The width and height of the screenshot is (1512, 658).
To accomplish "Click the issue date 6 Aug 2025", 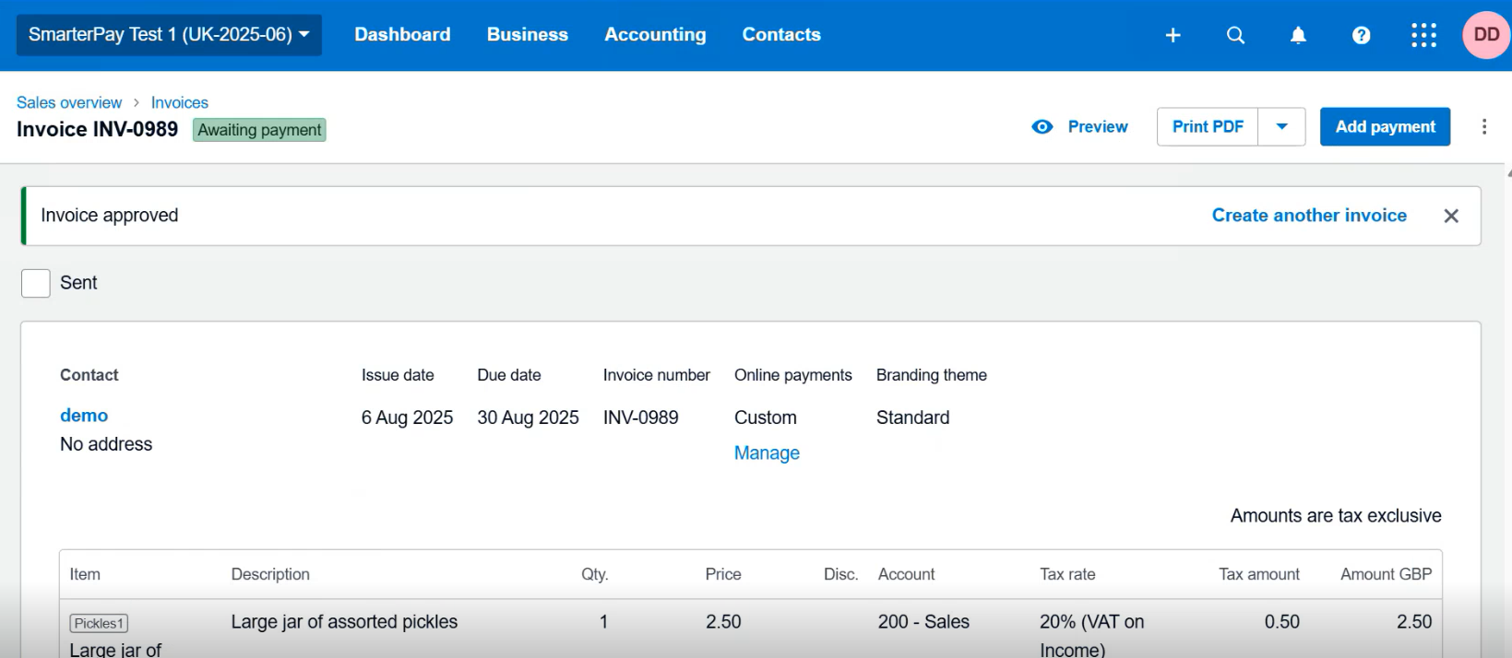I will pos(407,417).
